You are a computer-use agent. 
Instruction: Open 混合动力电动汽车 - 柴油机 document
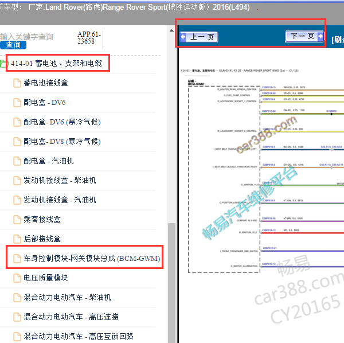67,297
